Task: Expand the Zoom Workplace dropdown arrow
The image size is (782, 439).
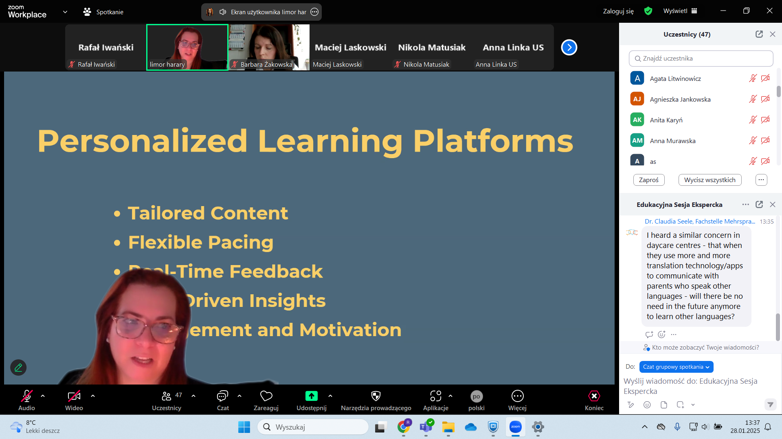Action: click(65, 12)
